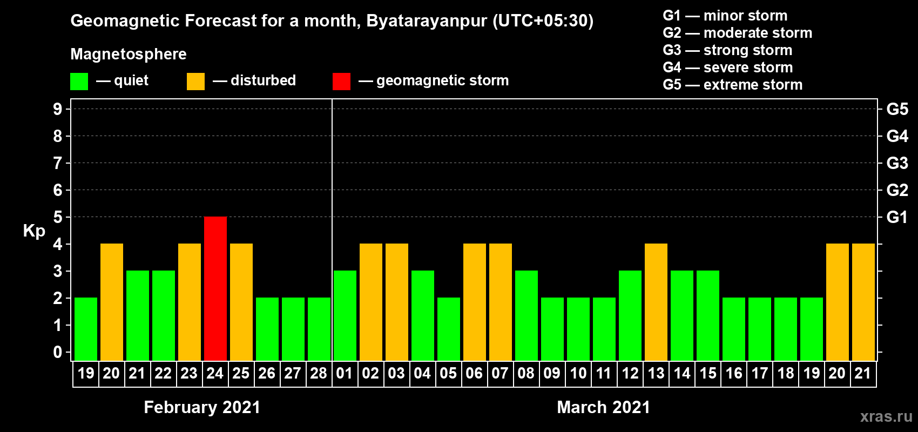Click the 'G5' label on the right axis
Viewport: 918px width, 432px height.
(x=897, y=109)
